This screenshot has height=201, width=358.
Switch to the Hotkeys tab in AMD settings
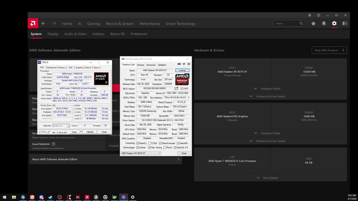pyautogui.click(x=98, y=34)
